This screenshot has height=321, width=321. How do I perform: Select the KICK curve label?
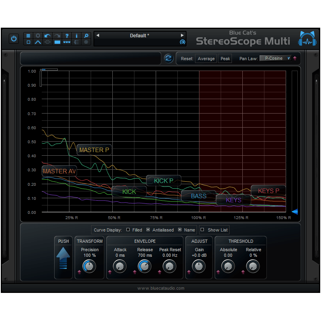(x=129, y=191)
